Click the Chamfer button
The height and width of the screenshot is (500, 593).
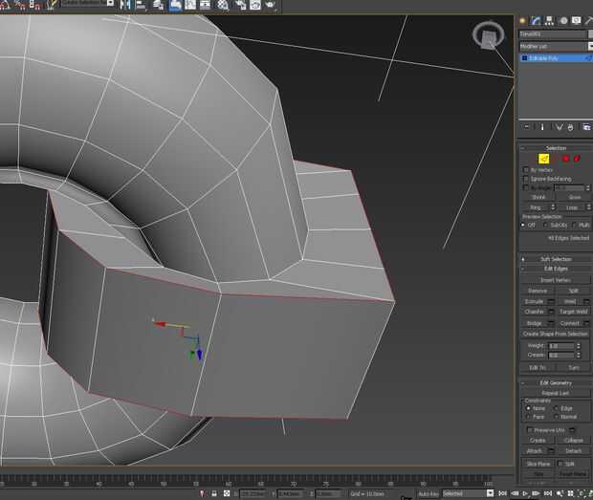[x=535, y=312]
